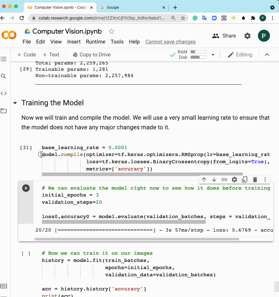Image resolution: width=279 pixels, height=297 pixels.
Task: Delete cell with the trash icon
Action: [255, 180]
